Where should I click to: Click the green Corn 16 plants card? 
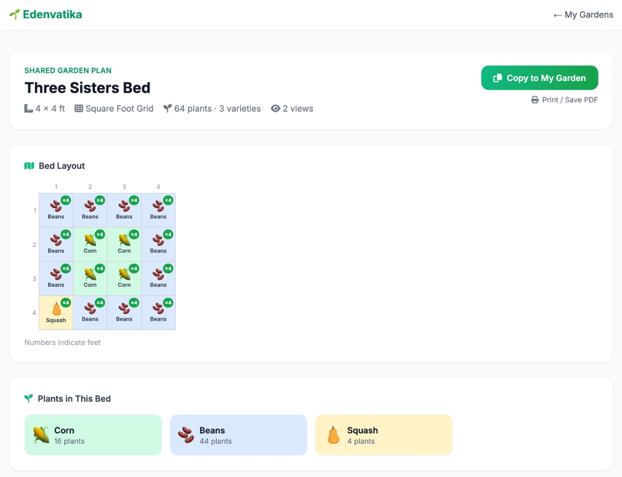tap(93, 435)
